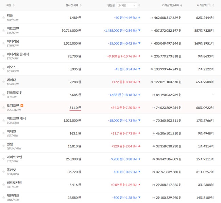221x203 pixels.
Task: Click the red triangle in QTUM row
Action: pyautogui.click(x=139, y=146)
